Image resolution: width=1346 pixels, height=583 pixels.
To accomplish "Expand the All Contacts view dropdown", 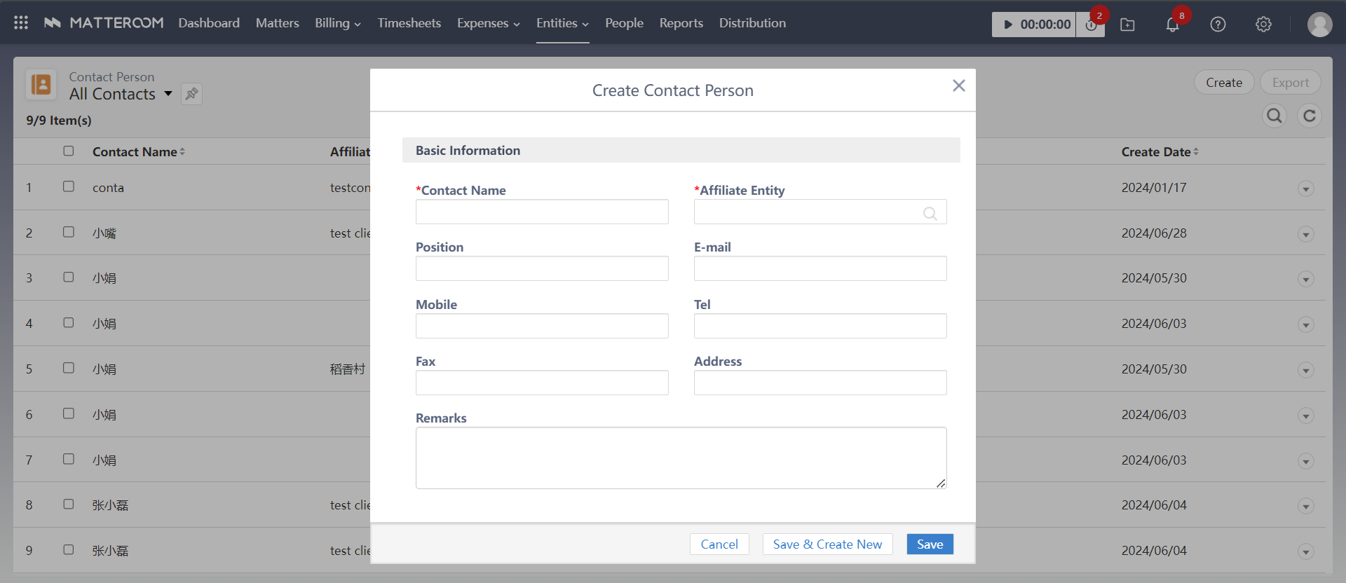I will coord(168,94).
